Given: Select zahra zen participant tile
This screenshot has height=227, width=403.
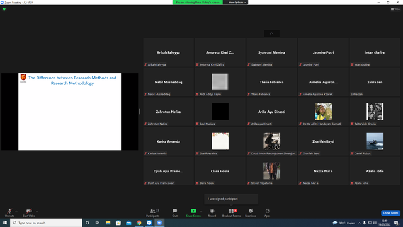Looking at the screenshot, I should point(375,82).
